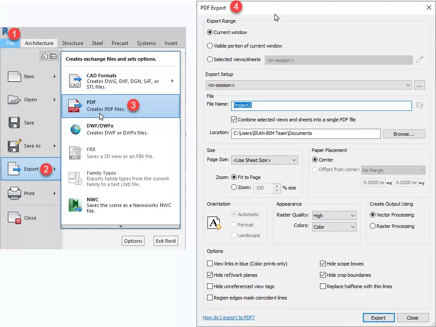Click the NWC Navisworks export icon
436x327 pixels.
(x=75, y=205)
